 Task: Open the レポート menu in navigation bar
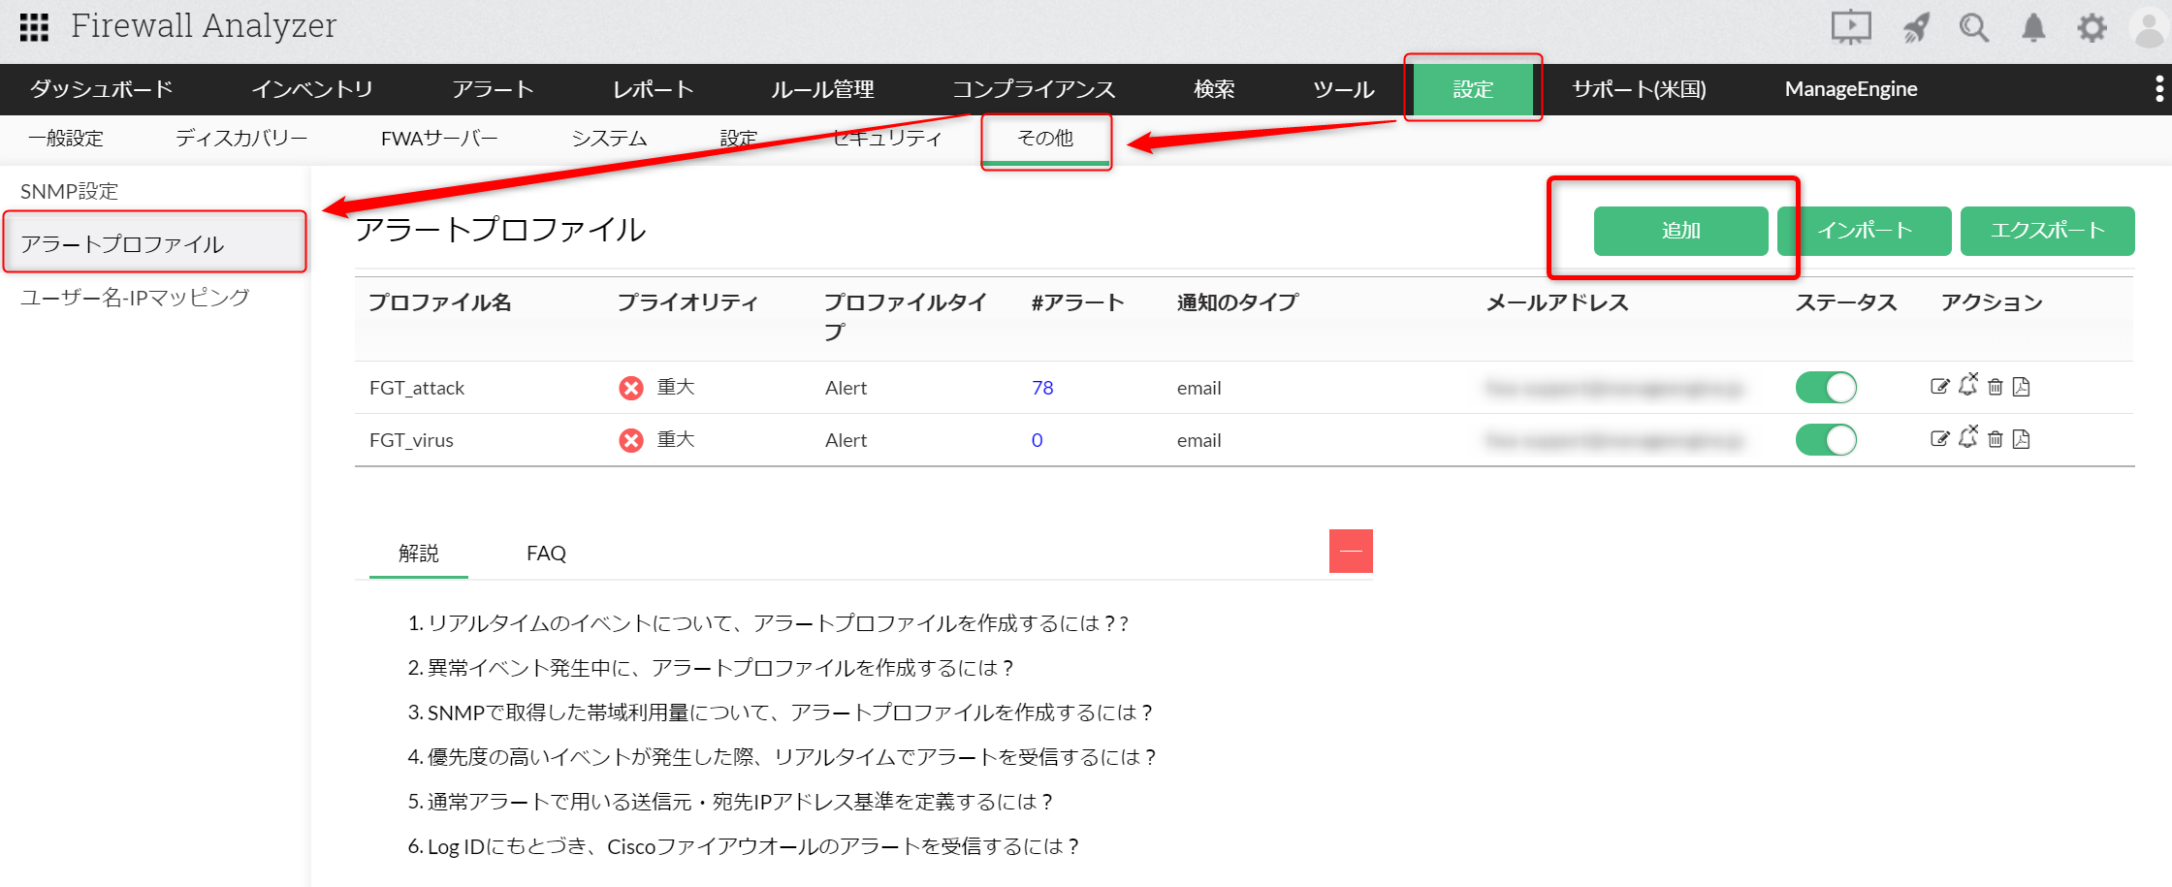click(653, 89)
